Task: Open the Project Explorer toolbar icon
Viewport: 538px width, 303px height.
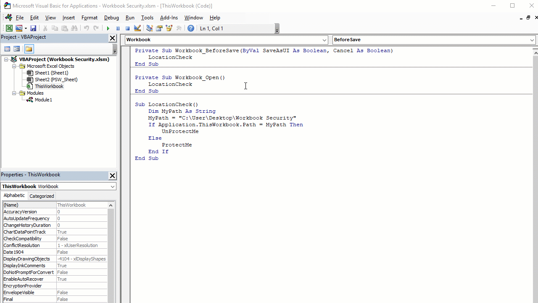Action: click(149, 28)
